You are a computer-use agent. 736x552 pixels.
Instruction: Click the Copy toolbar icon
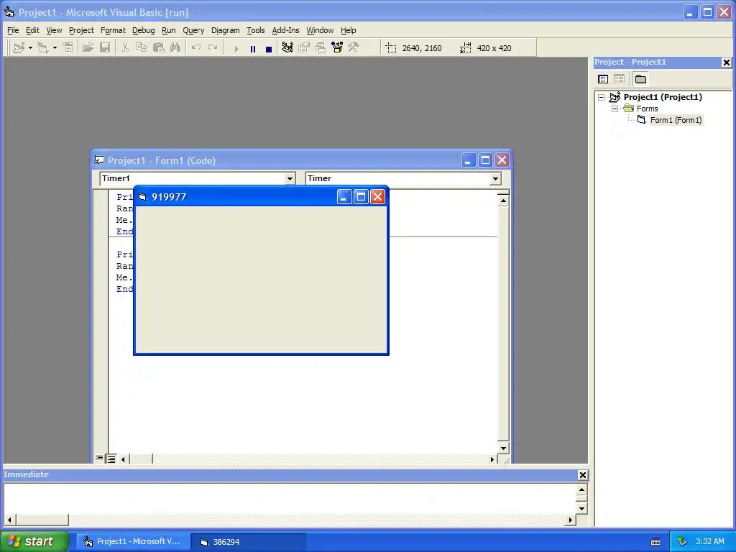point(142,48)
